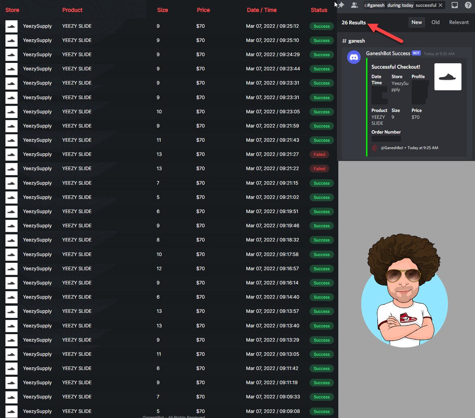Click the Failed status badge
The width and height of the screenshot is (475, 418).
(x=319, y=154)
